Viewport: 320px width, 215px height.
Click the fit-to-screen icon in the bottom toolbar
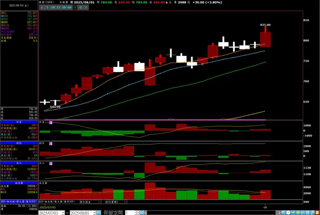(x=307, y=213)
